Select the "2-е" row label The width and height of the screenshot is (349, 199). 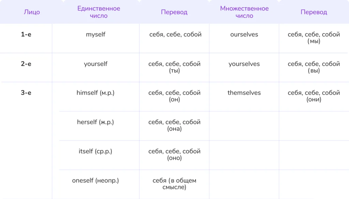(26, 64)
